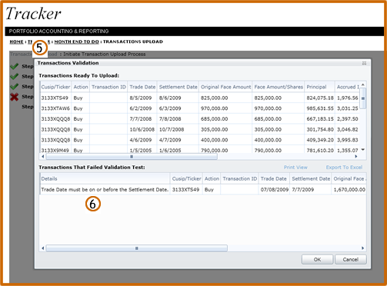Select cell 3133XTS49 in ready-to-upload table
The width and height of the screenshot is (387, 286).
tap(55, 98)
